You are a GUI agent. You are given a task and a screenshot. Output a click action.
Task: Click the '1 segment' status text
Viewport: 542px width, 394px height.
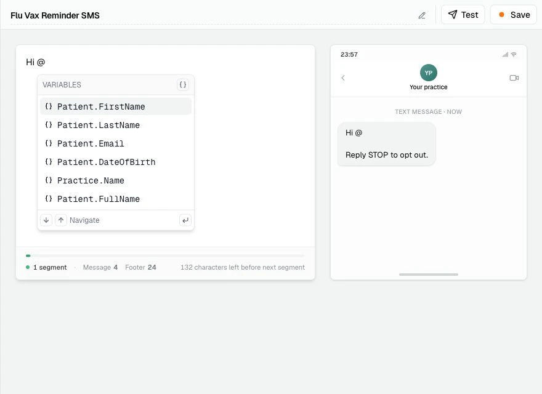pos(50,267)
